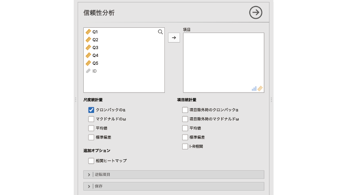
Task: Expand the 保存 section
Action: 89,186
